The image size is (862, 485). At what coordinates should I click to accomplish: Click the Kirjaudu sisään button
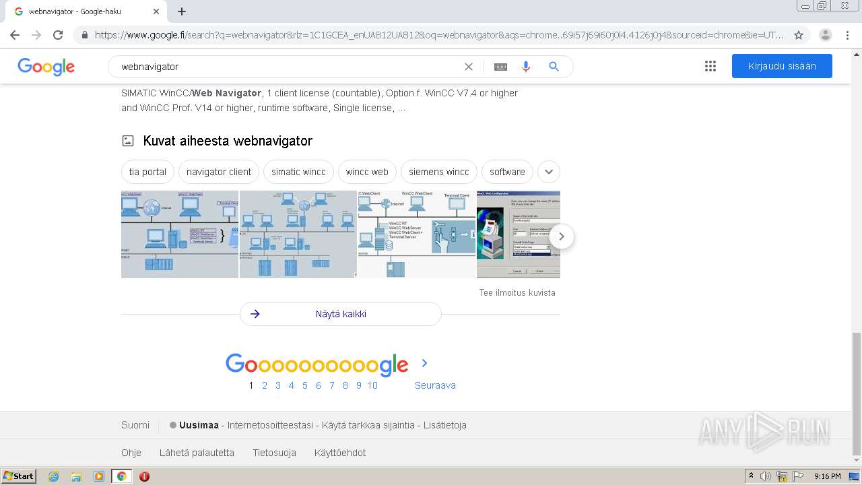coord(782,66)
